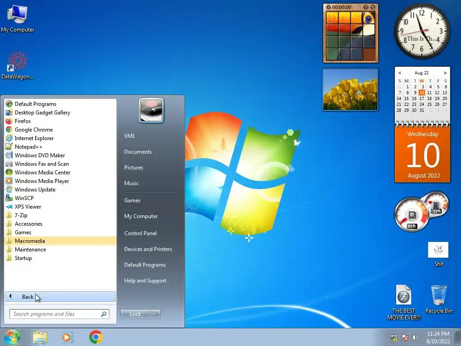461x346 pixels.
Task: Expand the Startup folder
Action: (x=60, y=258)
